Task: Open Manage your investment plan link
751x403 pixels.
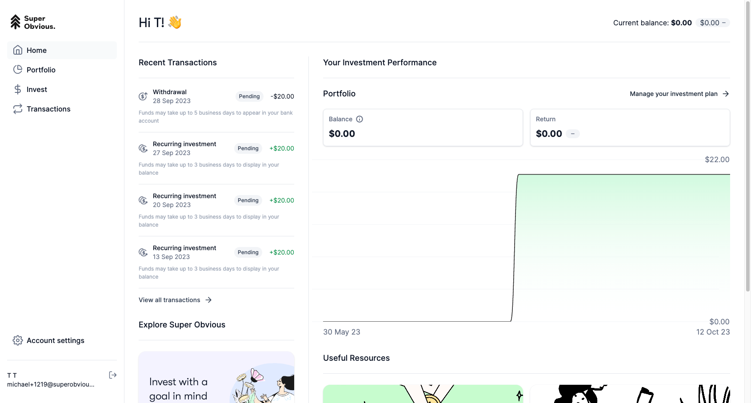Action: tap(679, 94)
